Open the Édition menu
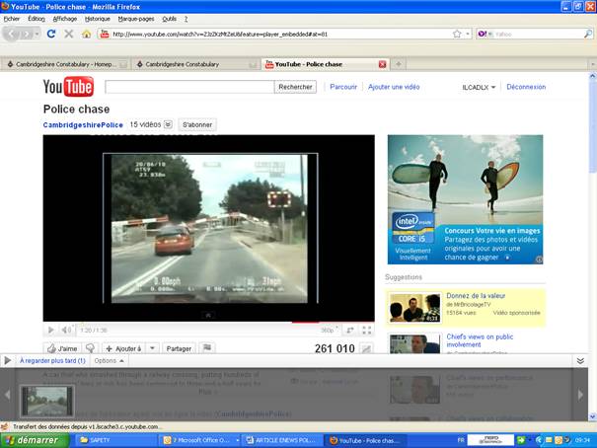The height and width of the screenshot is (448, 597). 37,19
